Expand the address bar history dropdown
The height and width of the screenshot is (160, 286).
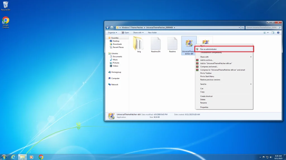[239, 27]
